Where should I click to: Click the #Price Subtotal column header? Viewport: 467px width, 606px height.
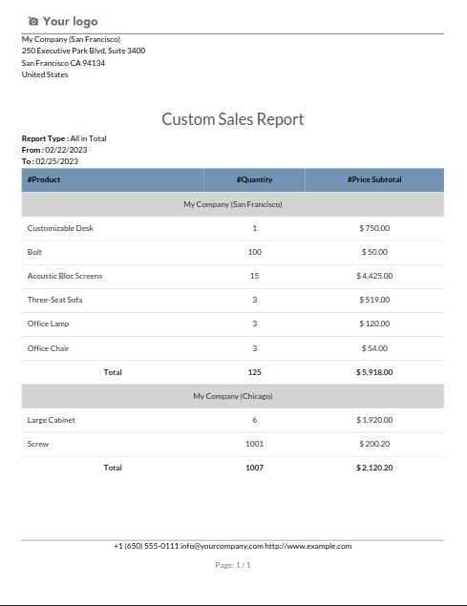374,179
